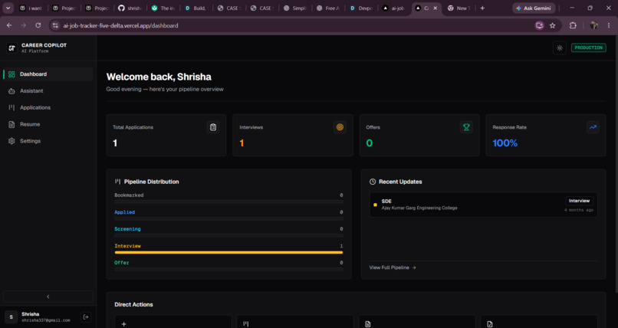
Task: Click the Career Copilot logo icon
Action: click(12, 48)
